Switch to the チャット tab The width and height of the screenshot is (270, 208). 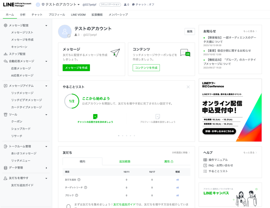(37, 15)
